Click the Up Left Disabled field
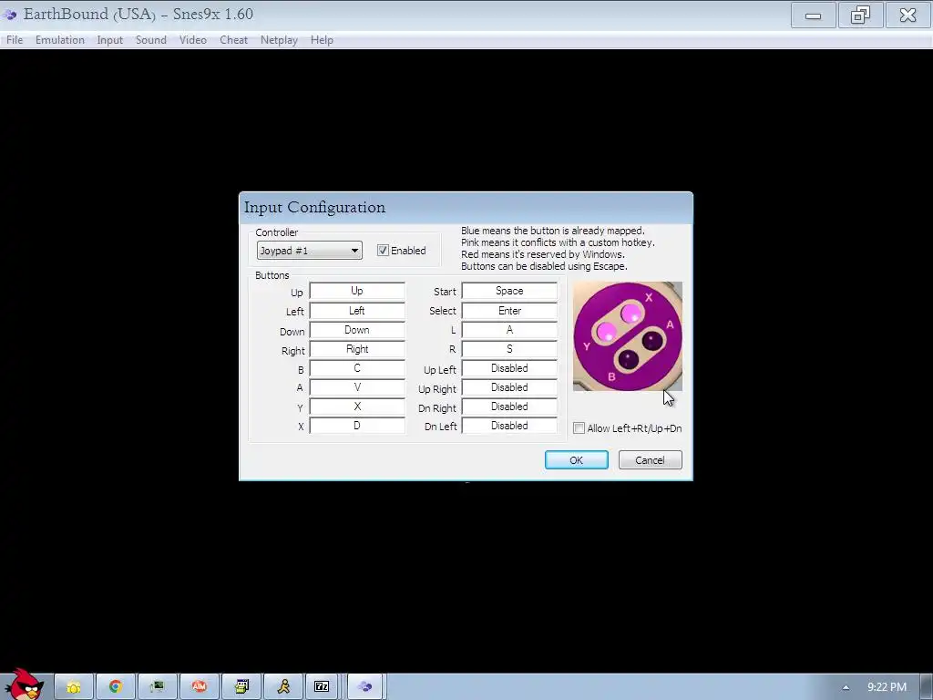 [509, 368]
